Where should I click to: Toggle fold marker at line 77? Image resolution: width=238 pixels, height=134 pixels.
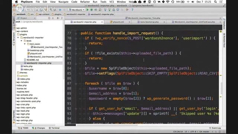click(76, 33)
